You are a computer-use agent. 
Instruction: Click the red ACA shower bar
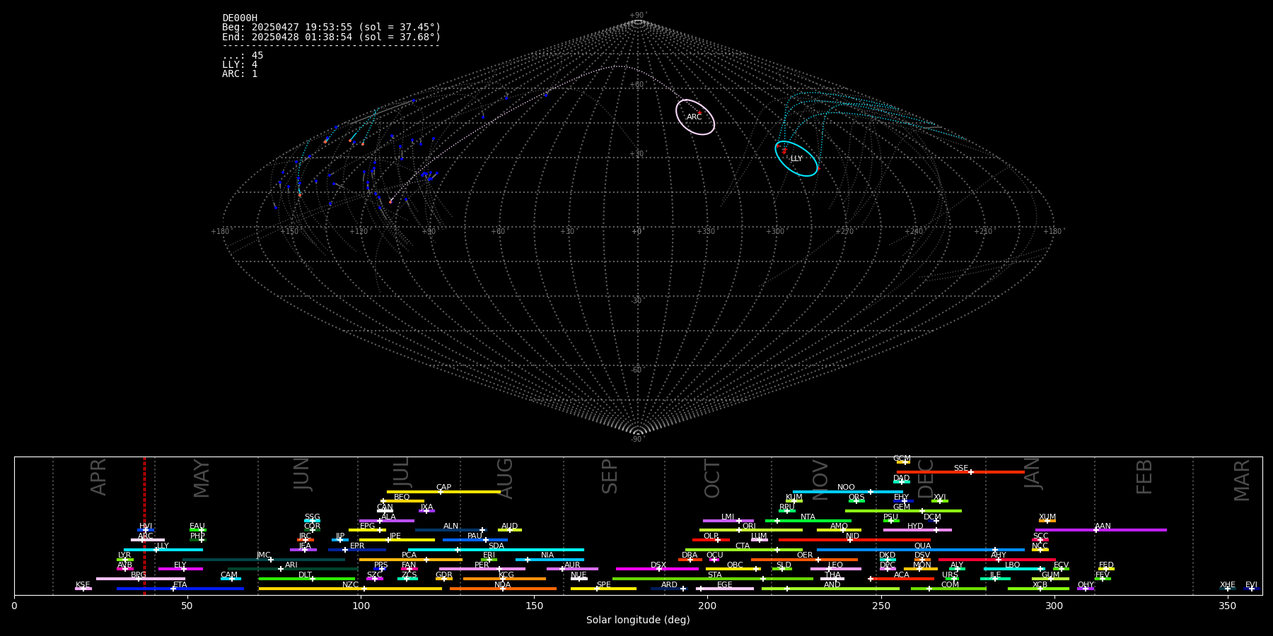point(902,579)
